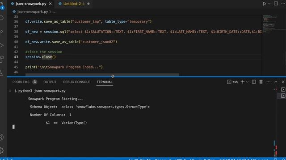286x160 pixels.
Task: Create a new terminal with plus icon
Action: coord(242,82)
